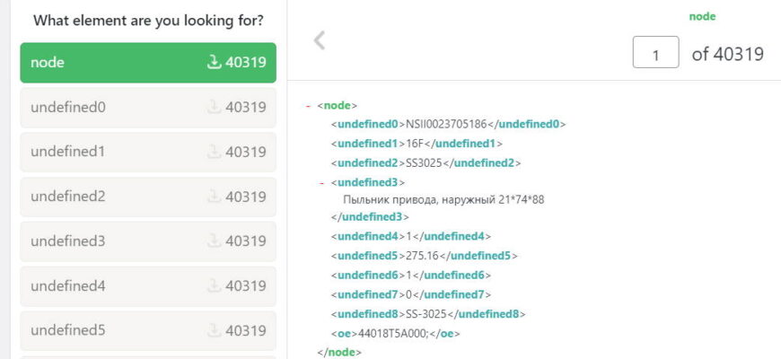Choose the undefined2 element entry
This screenshot has width=781, height=359.
click(108, 197)
